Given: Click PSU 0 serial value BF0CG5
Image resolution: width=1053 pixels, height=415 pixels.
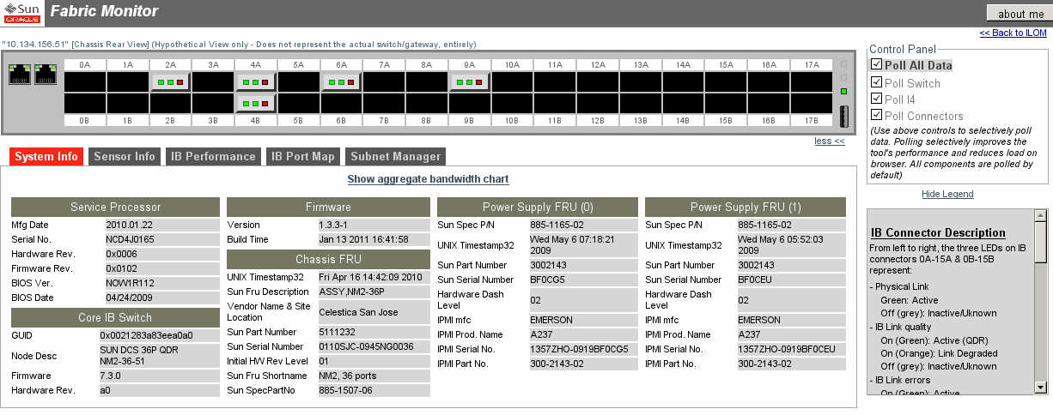Looking at the screenshot, I should pos(582,280).
